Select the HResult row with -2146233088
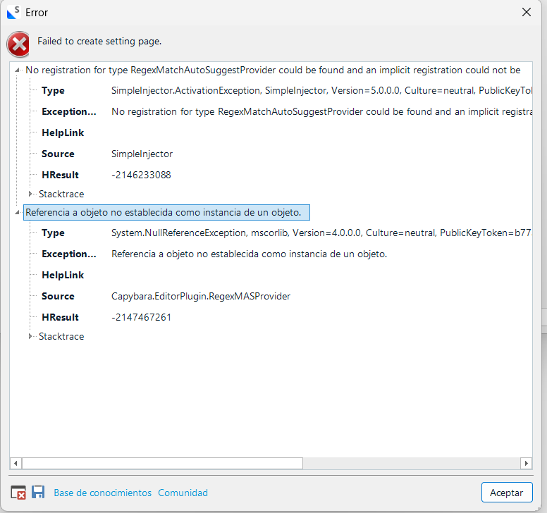547x513 pixels. 141,175
